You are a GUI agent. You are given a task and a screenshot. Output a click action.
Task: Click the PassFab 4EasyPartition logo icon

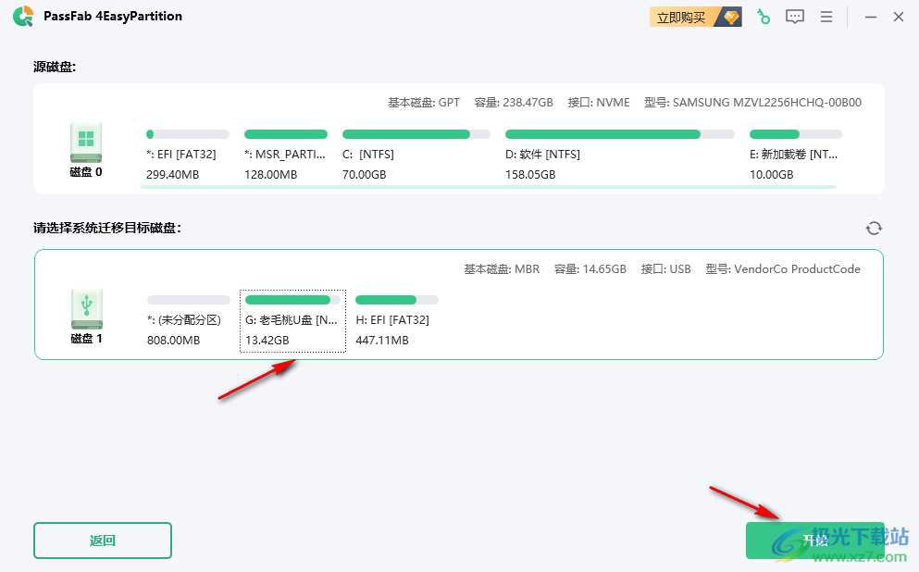(x=23, y=17)
